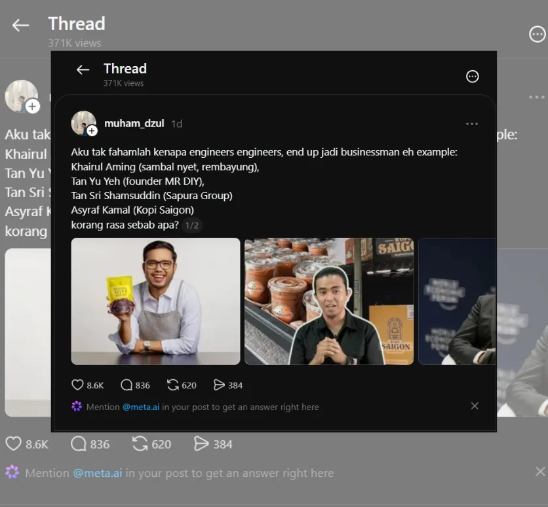Follow muham_dzul via plus badge in front post
This screenshot has height=507, width=548.
(x=92, y=131)
